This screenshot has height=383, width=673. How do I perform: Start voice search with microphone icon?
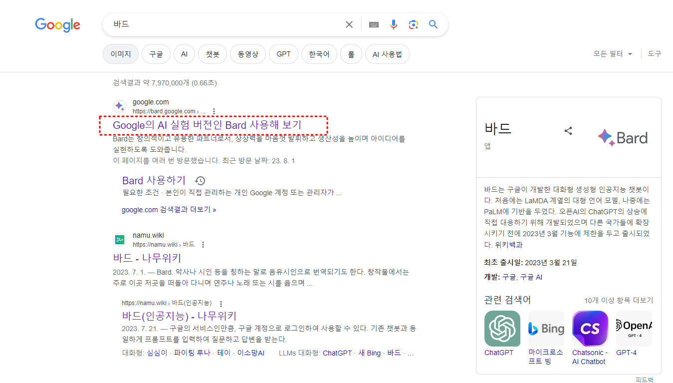(394, 24)
